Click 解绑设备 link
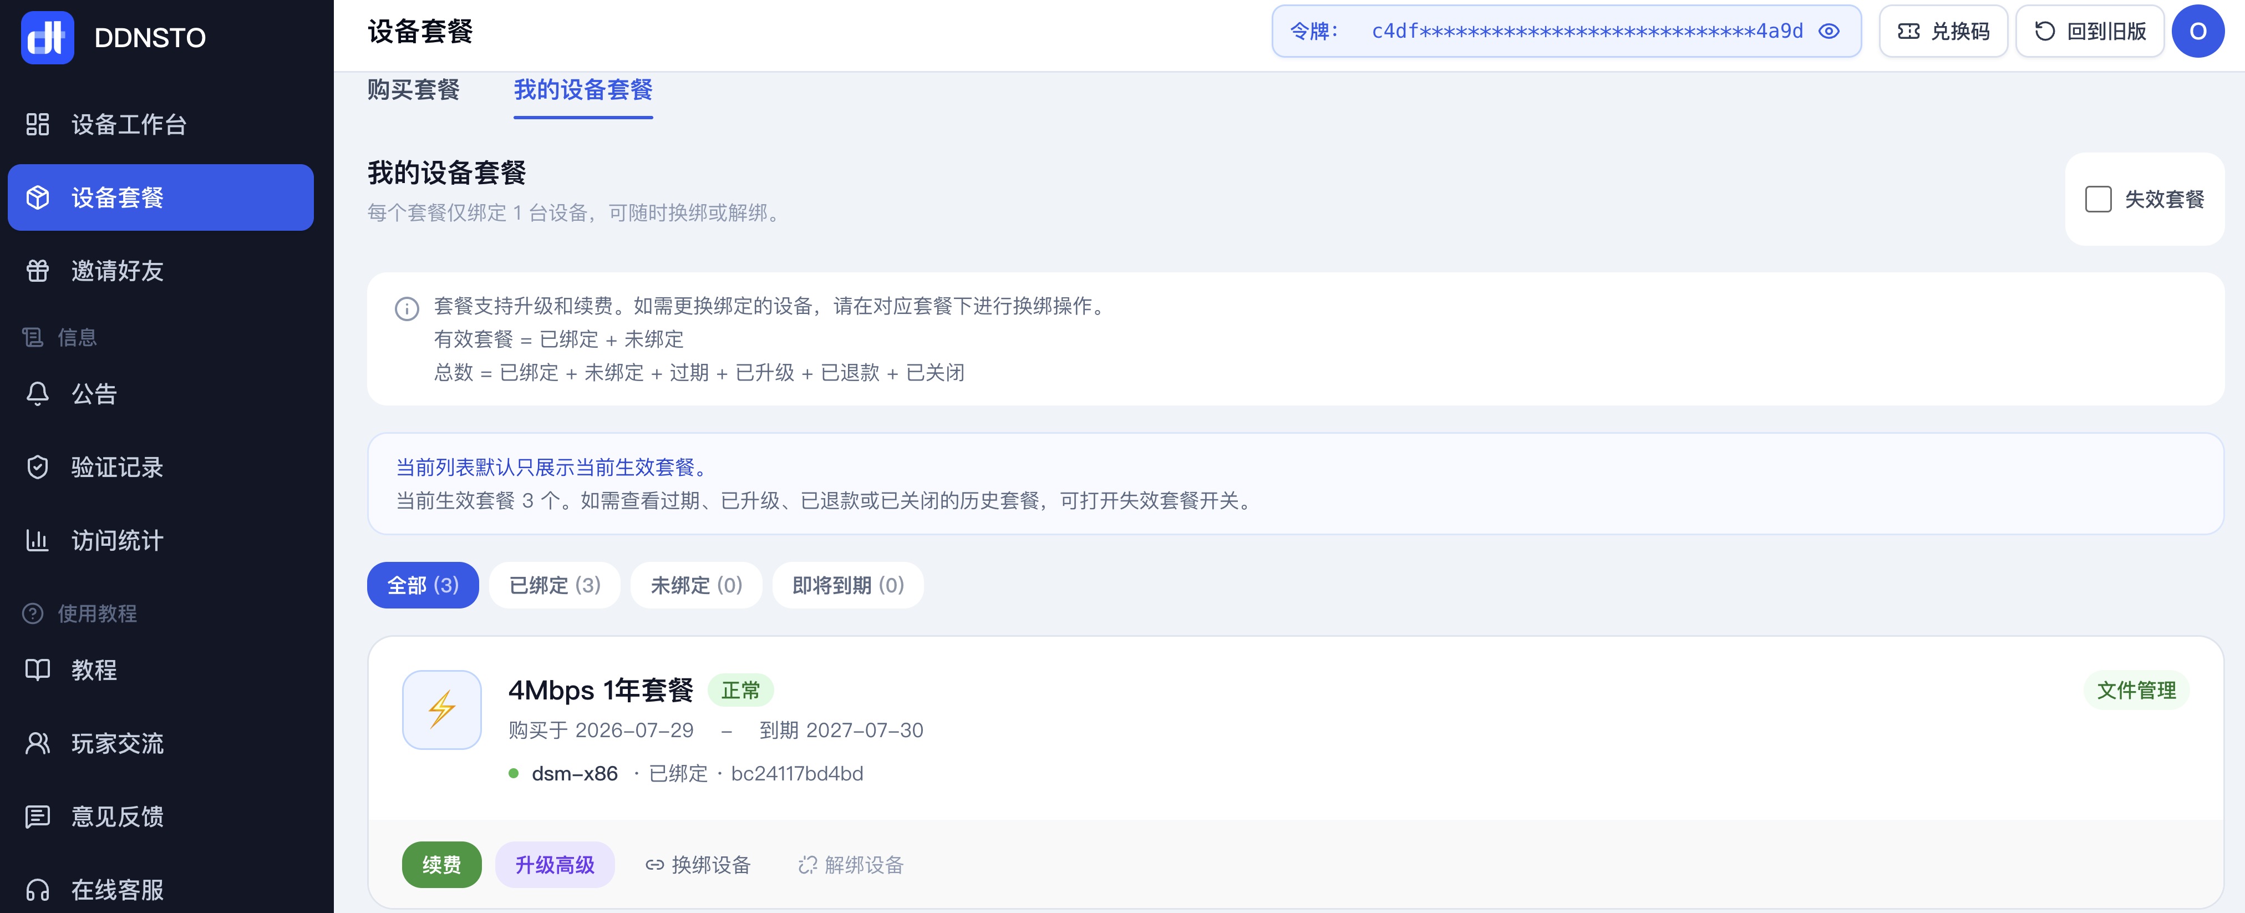Screen dimensions: 2245x913 tap(851, 865)
